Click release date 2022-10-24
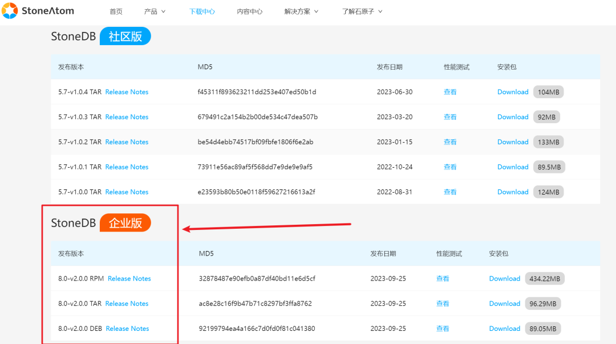 click(x=395, y=167)
